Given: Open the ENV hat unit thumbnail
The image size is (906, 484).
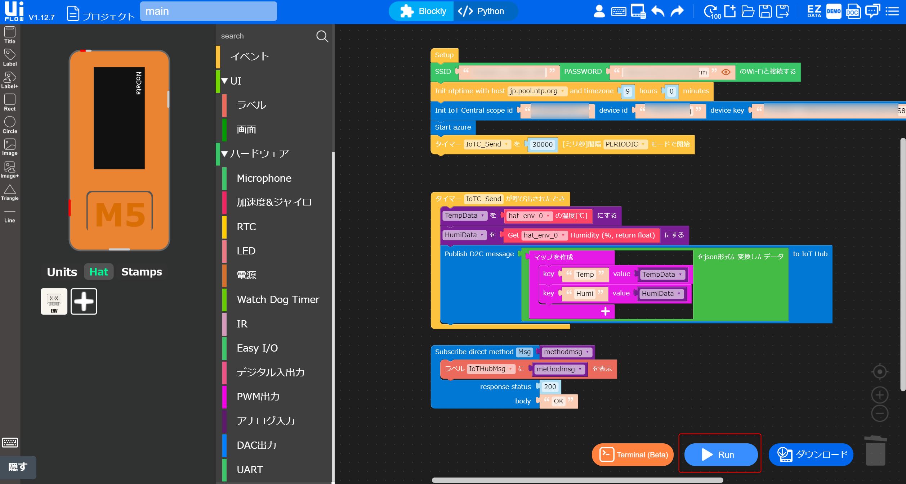Looking at the screenshot, I should click(54, 301).
